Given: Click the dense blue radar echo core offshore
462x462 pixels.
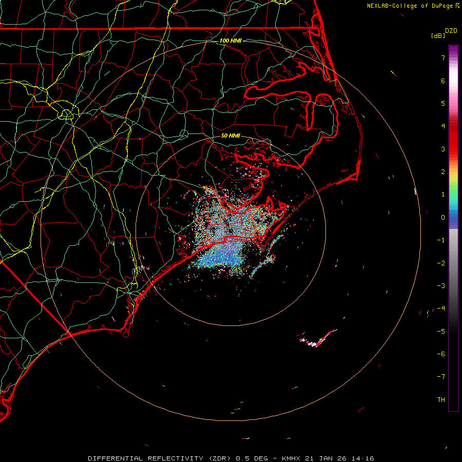Looking at the screenshot, I should (x=222, y=254).
